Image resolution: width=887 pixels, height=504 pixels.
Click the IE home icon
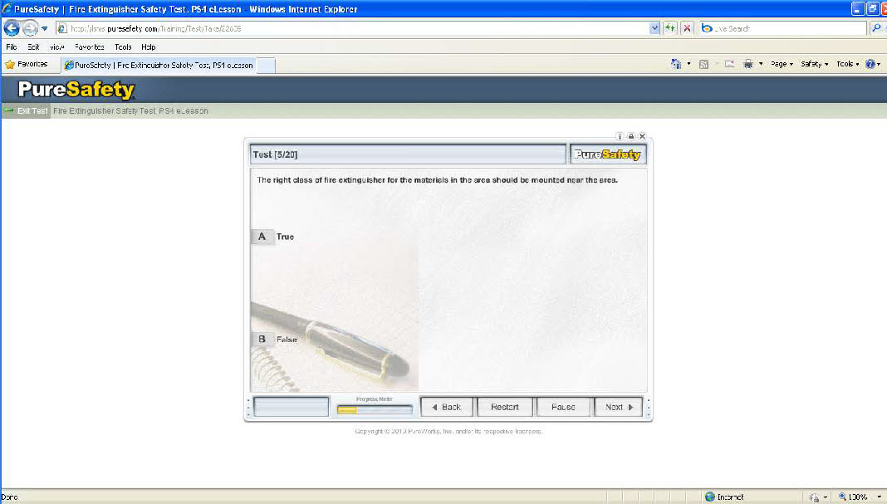[x=676, y=64]
